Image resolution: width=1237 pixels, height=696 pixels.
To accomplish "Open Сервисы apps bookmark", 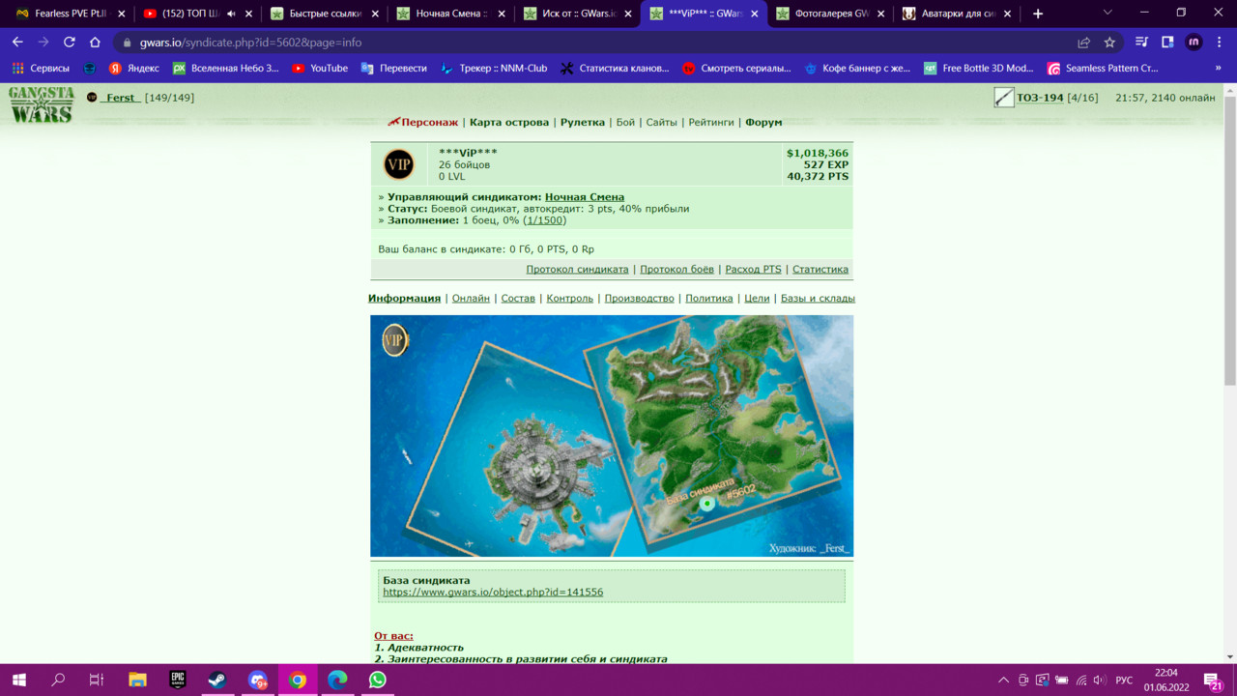I will [41, 69].
